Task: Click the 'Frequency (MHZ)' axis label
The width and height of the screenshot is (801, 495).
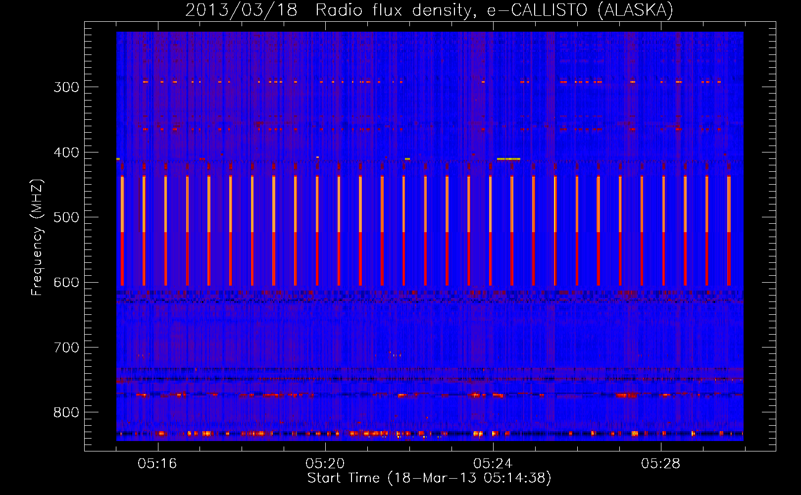Action: 37,238
